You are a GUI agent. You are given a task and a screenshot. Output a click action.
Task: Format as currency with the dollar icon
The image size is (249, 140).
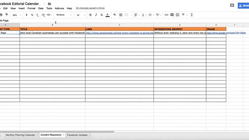26,15
